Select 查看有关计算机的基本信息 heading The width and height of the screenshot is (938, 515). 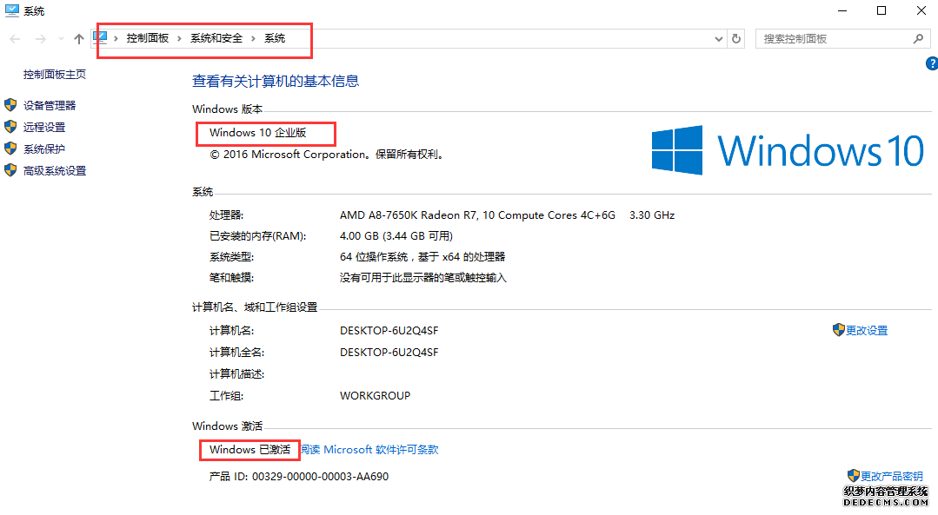(276, 82)
